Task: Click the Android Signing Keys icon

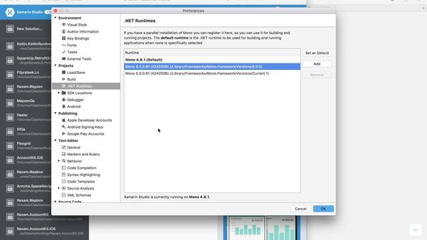Action: [64, 127]
